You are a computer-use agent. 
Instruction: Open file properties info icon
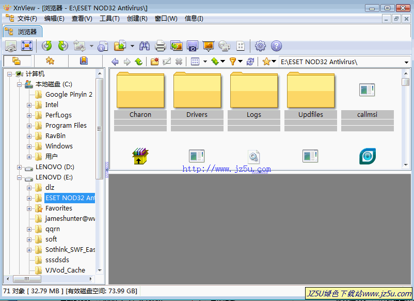pos(102,46)
